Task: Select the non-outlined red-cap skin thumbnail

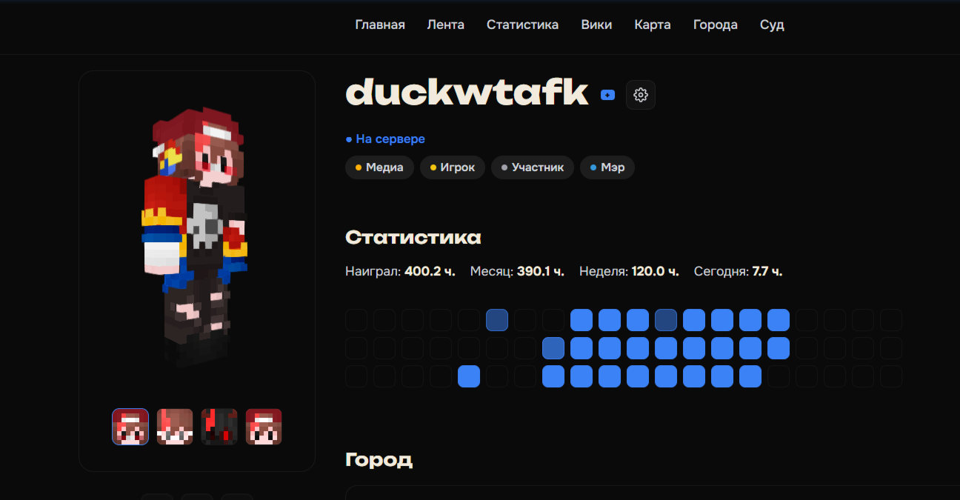Action: (264, 427)
